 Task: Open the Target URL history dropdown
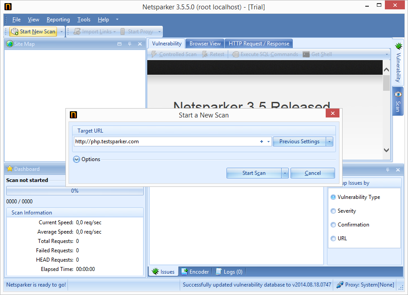(x=269, y=141)
